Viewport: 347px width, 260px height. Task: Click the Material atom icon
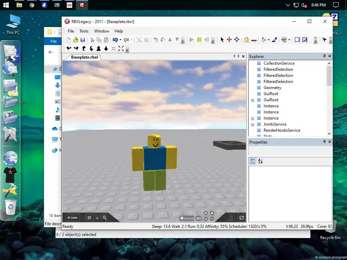pyautogui.click(x=284, y=40)
